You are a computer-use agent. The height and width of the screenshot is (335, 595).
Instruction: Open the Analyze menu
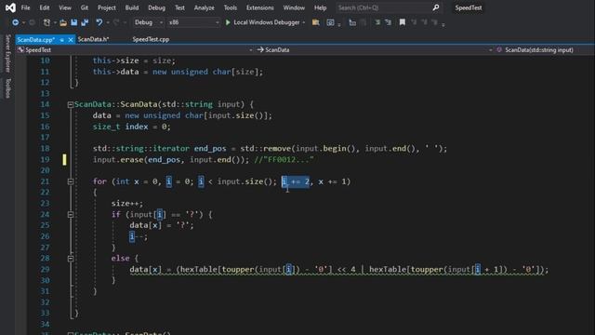click(x=205, y=7)
